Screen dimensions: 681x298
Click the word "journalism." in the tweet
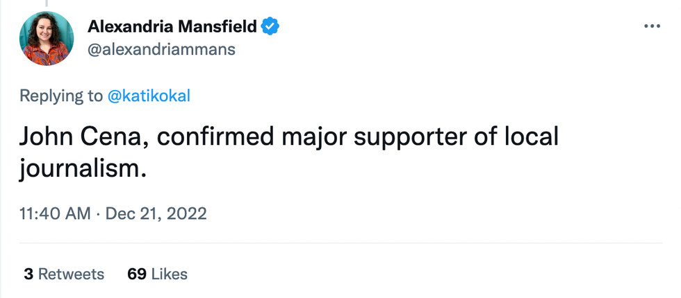(83, 167)
